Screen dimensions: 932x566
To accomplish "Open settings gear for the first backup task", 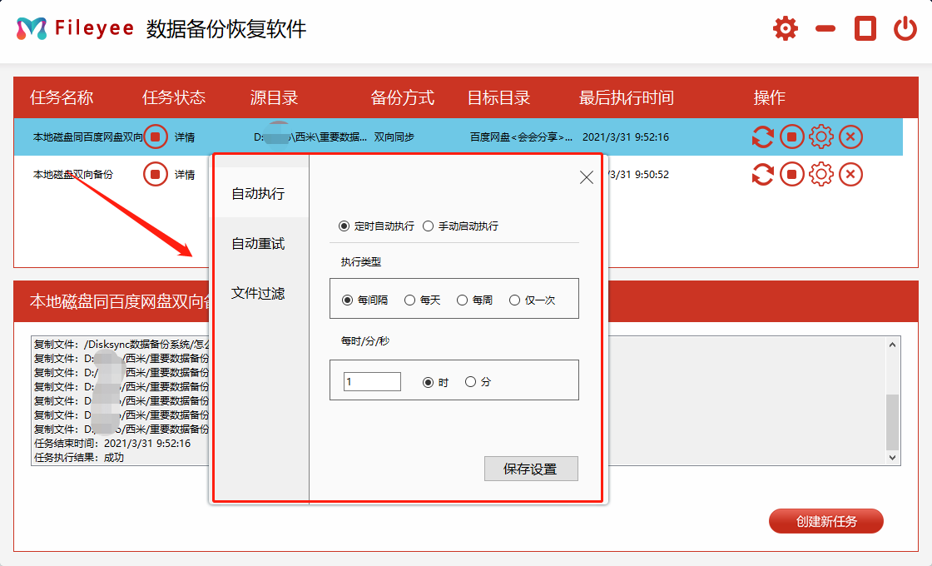I will [x=821, y=137].
